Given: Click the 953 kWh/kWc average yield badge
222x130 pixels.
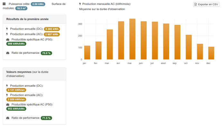Looking at the screenshot, I should (17, 109).
